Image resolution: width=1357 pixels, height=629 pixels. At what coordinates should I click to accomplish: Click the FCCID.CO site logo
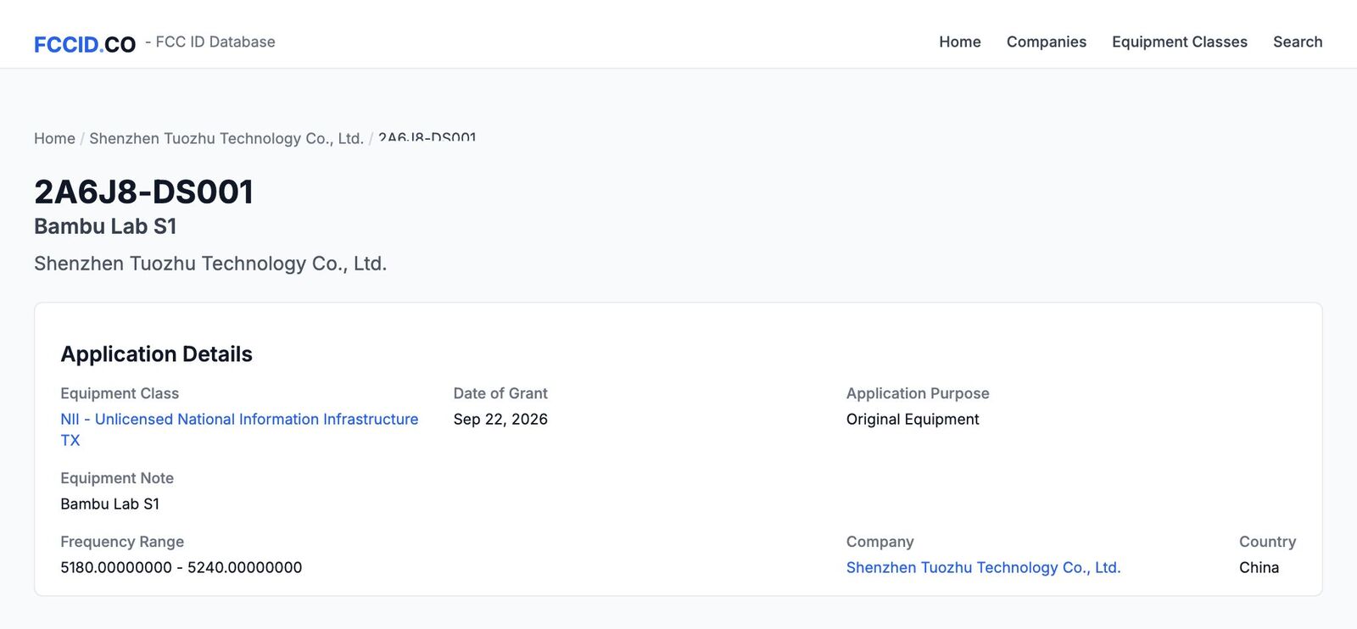point(85,44)
